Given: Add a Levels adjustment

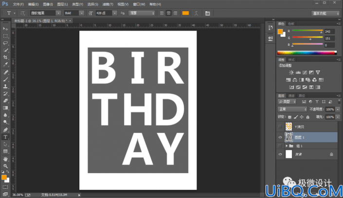Looking at the screenshot, I should pyautogui.click(x=298, y=72).
